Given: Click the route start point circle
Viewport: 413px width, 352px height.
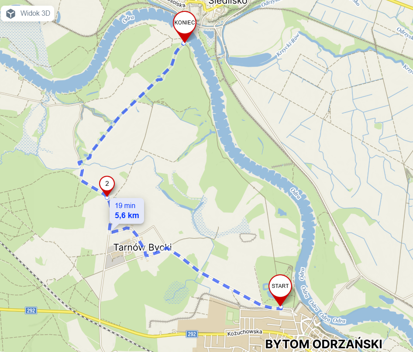Looking at the screenshot, I should pyautogui.click(x=281, y=307).
